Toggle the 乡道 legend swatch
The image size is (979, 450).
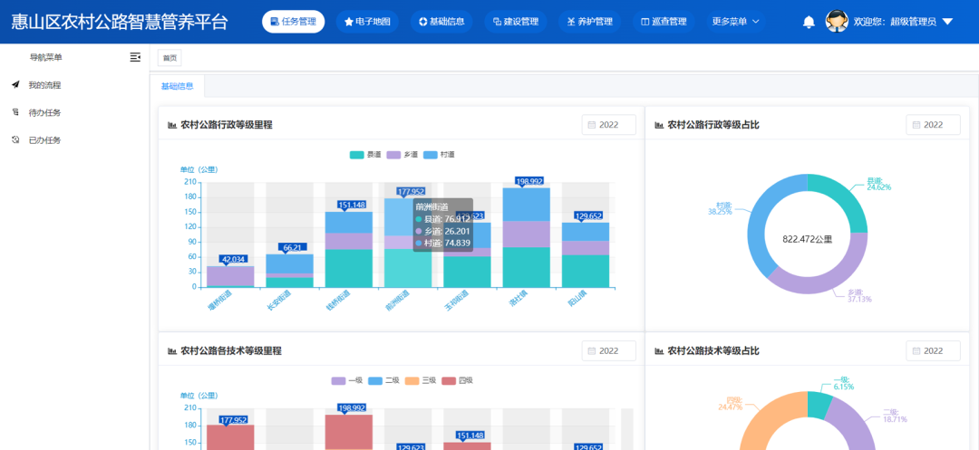(x=393, y=155)
